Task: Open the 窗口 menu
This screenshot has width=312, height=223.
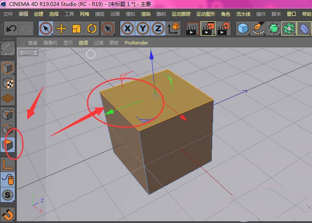Action: 292,14
